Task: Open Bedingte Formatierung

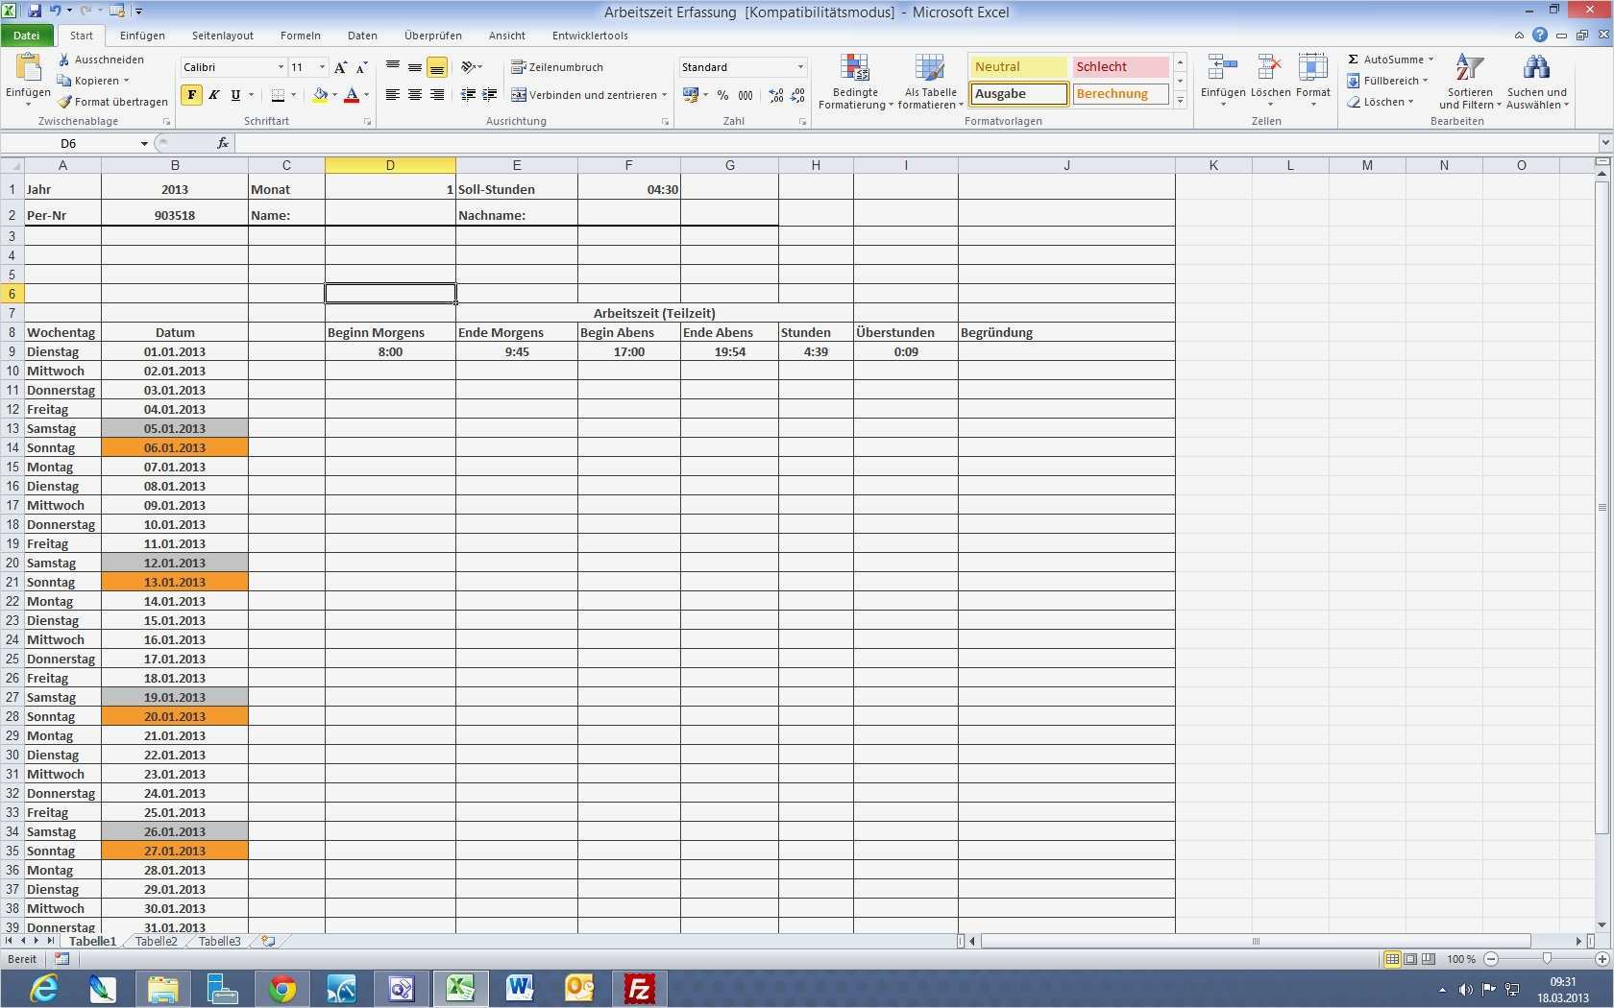Action: [853, 82]
